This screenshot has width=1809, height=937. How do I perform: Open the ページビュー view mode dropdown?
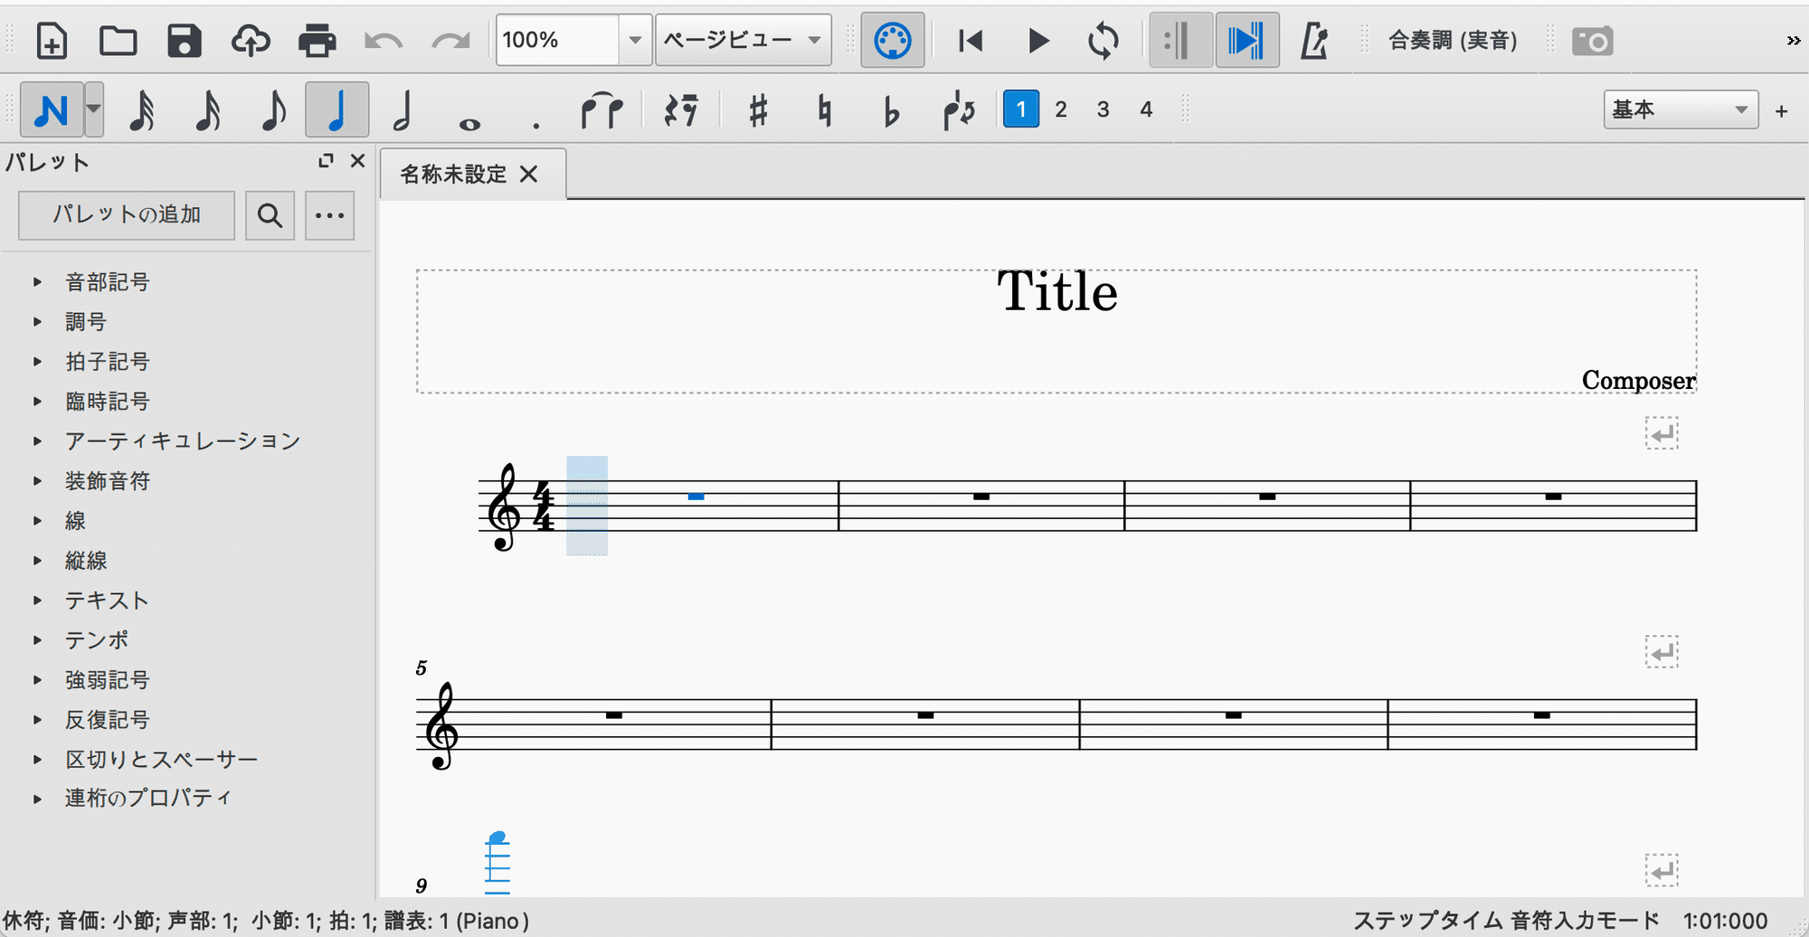[743, 40]
